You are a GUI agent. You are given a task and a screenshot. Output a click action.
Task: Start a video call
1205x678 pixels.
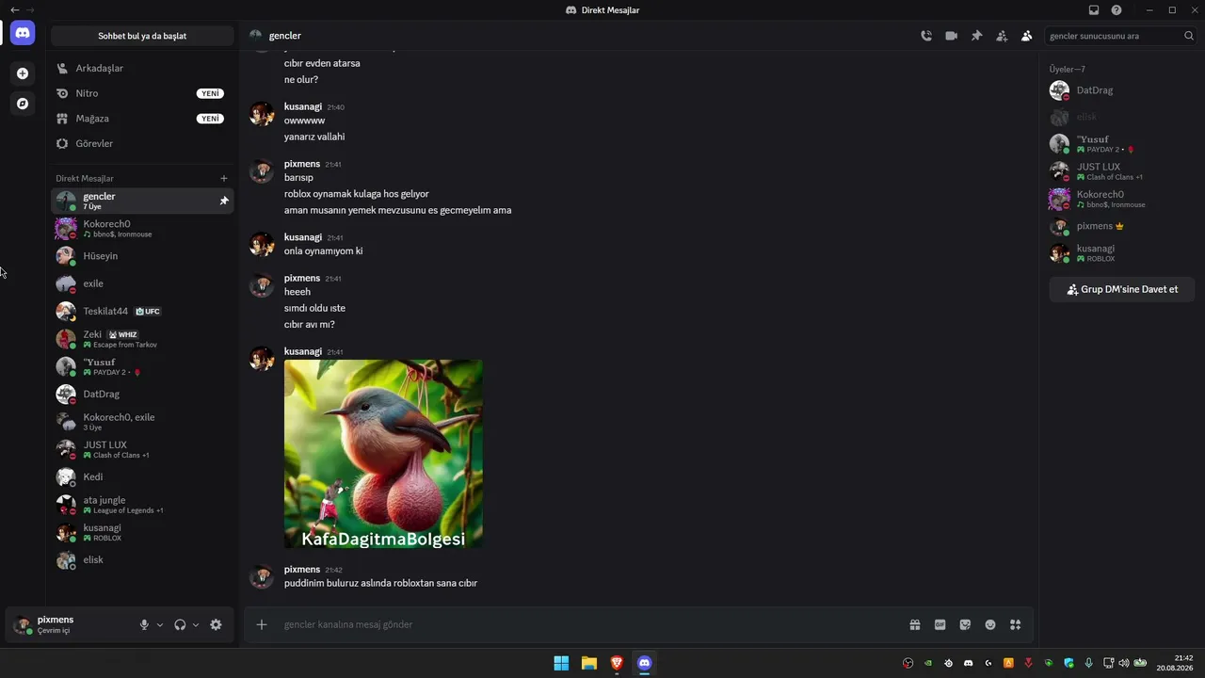952,36
